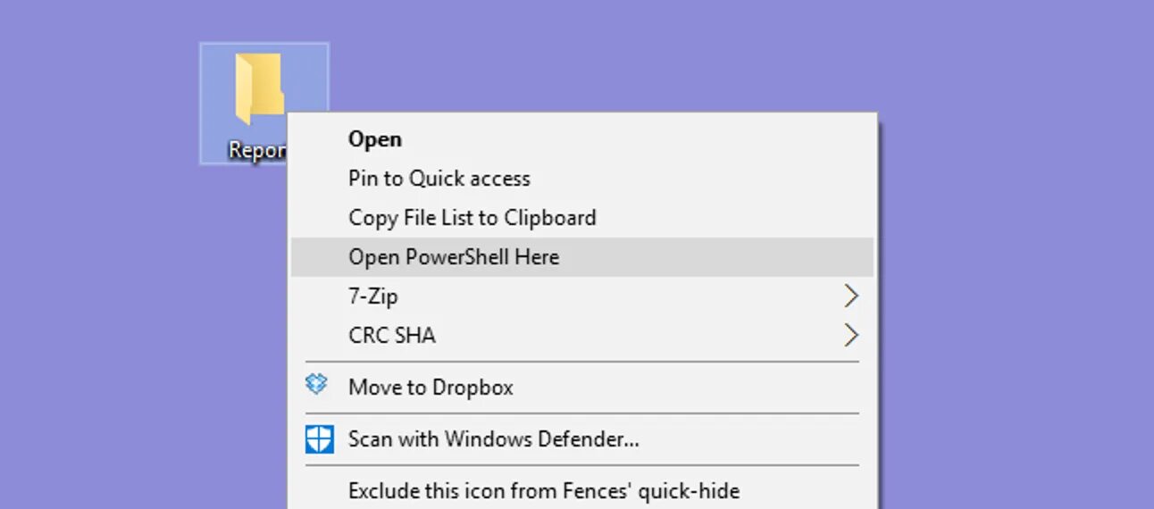Expand the 7-Zip submenu arrow
Screen dimensions: 1154x509
(x=851, y=296)
